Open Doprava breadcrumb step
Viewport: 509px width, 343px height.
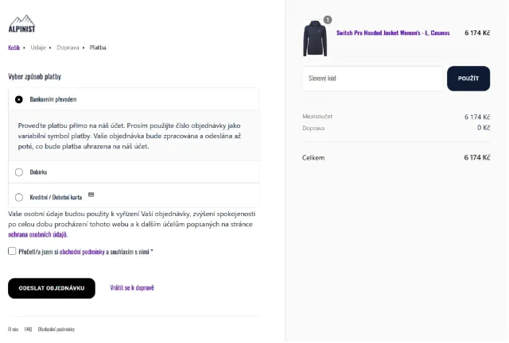tap(68, 48)
